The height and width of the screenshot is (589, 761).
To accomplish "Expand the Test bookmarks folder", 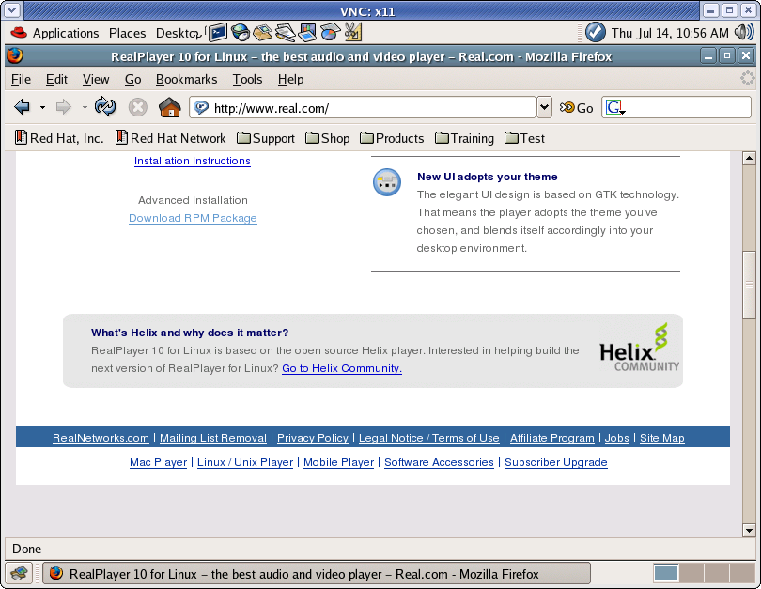I will 524,138.
